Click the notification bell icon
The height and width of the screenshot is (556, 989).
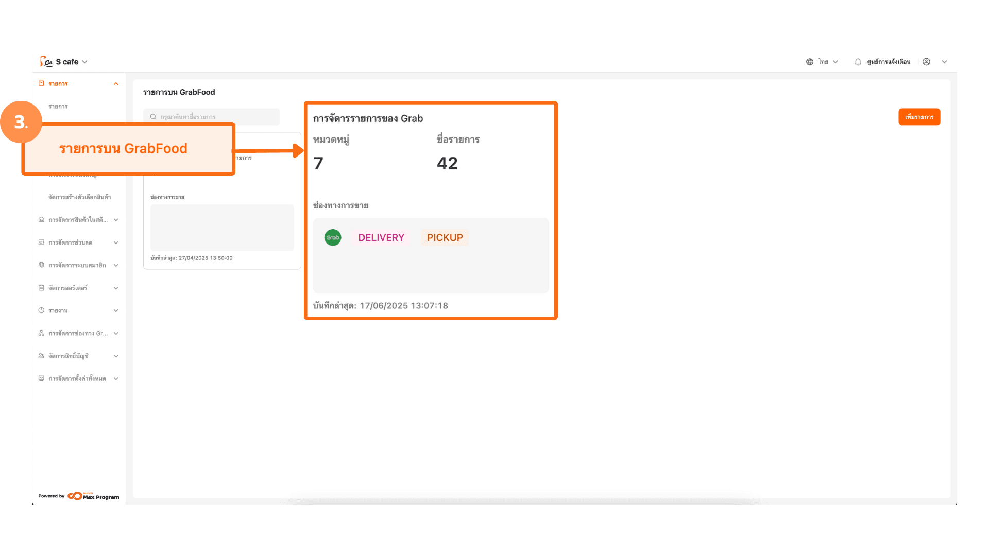pyautogui.click(x=858, y=62)
